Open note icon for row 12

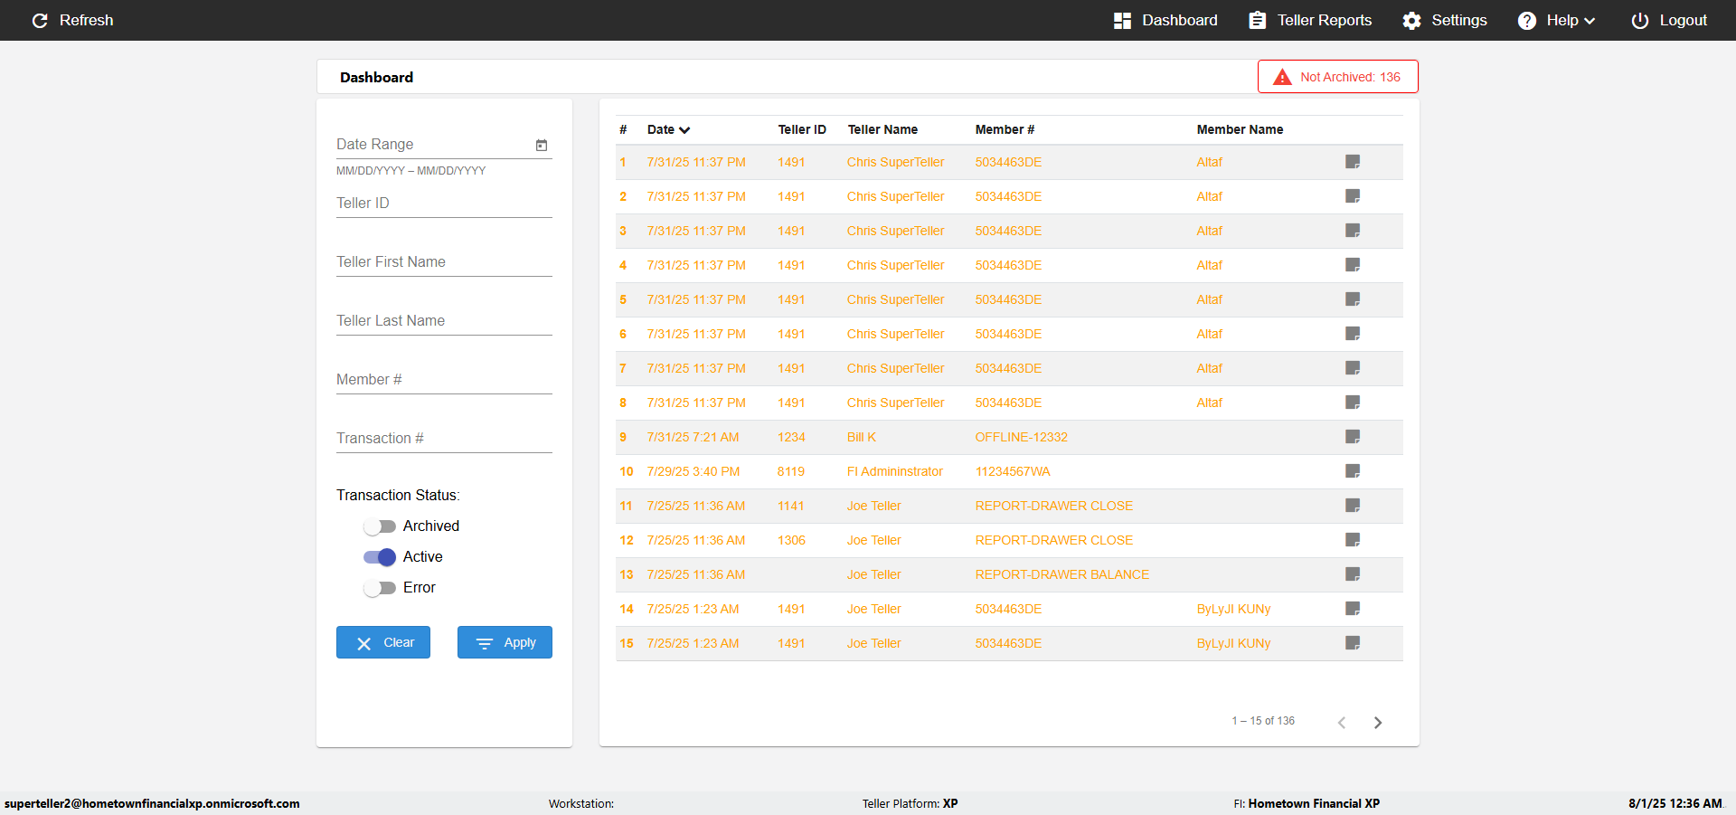coord(1353,540)
